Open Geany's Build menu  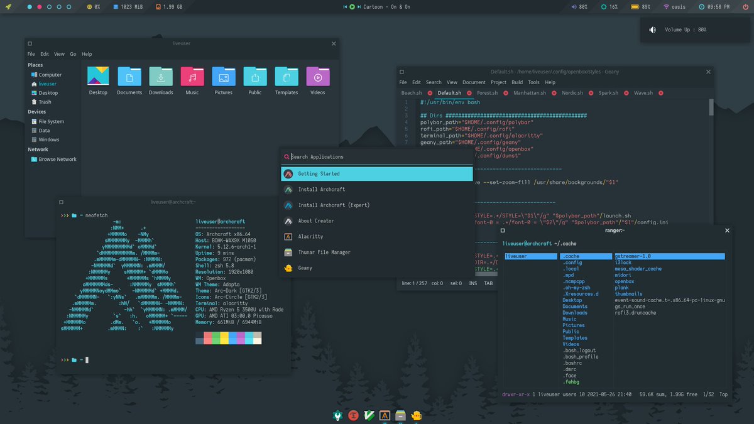(517, 82)
